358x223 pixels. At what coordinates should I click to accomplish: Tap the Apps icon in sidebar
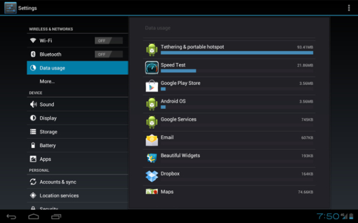(33, 159)
